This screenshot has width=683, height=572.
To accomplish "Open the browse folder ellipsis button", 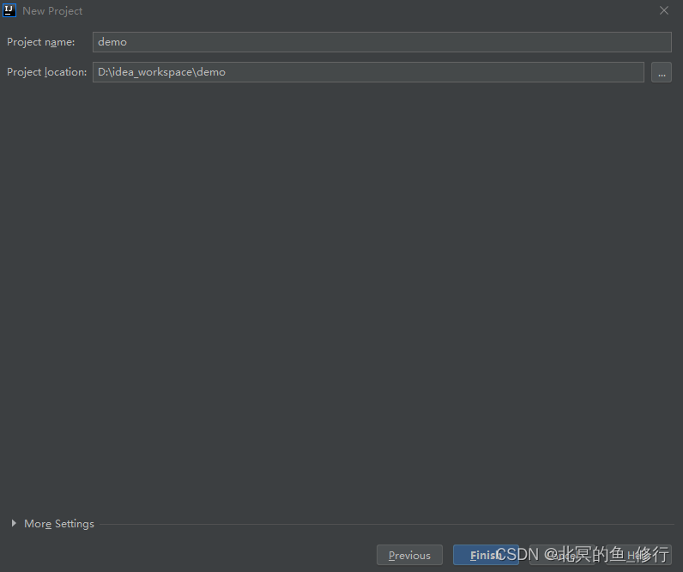I will [662, 72].
